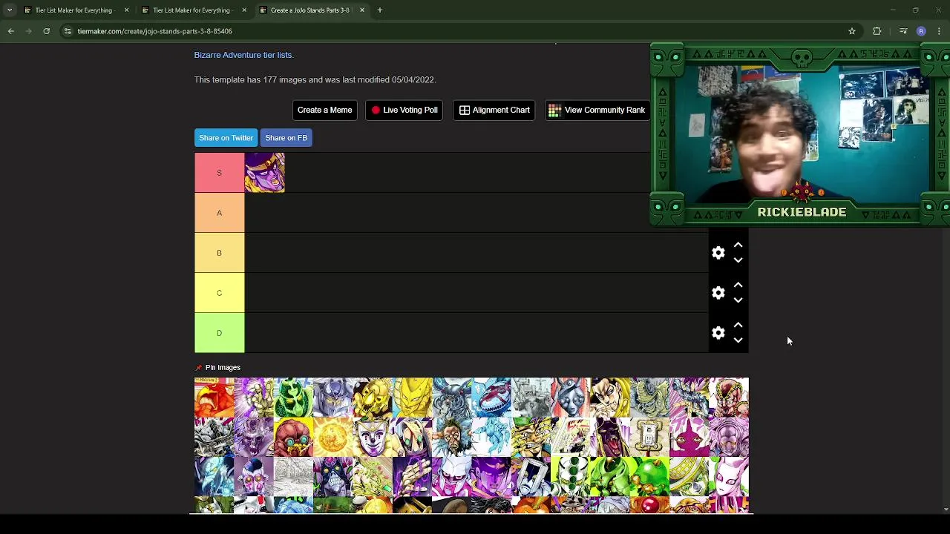Start a Live Voting Poll

click(404, 110)
